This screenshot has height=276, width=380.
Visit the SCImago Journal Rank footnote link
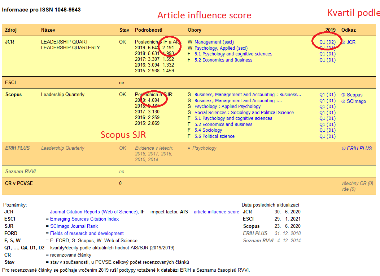click(x=74, y=226)
